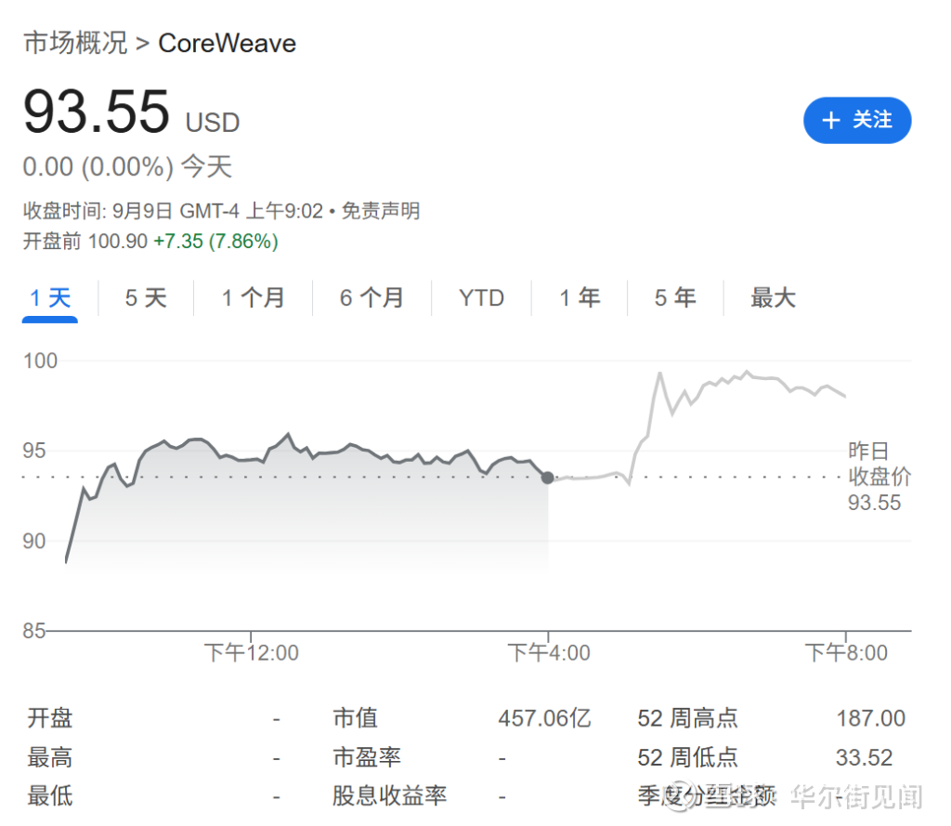Viewport: 951px width, 826px height.
Task: Switch to the 1 个月 range tab
Action: [253, 298]
